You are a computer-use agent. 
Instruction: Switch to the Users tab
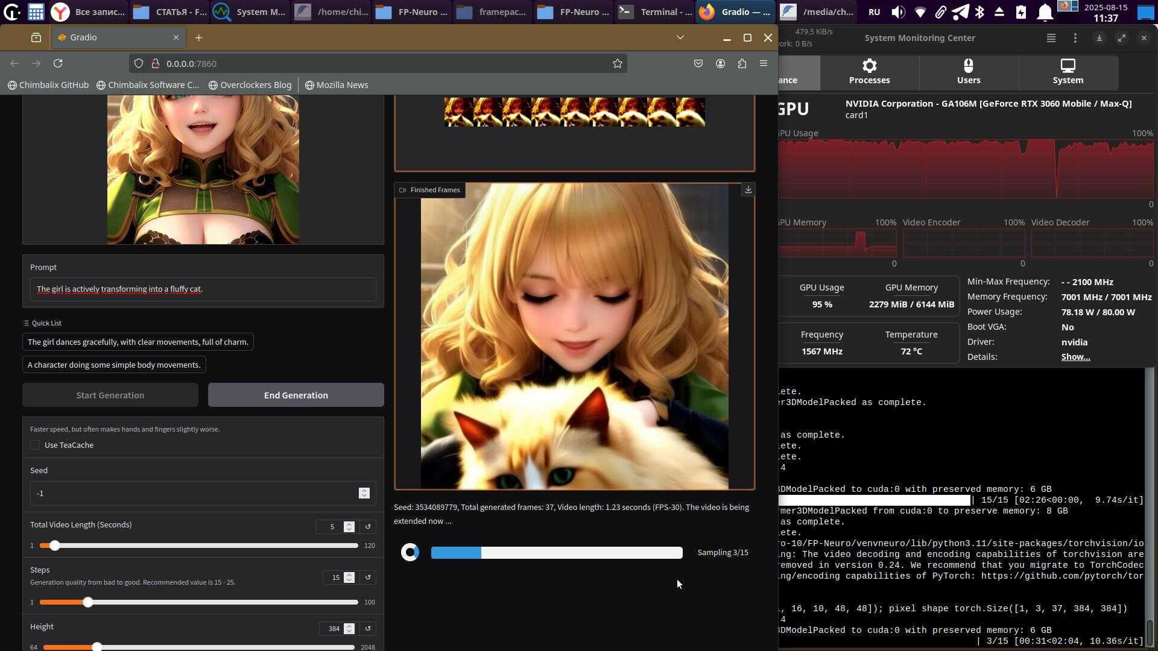(x=968, y=72)
